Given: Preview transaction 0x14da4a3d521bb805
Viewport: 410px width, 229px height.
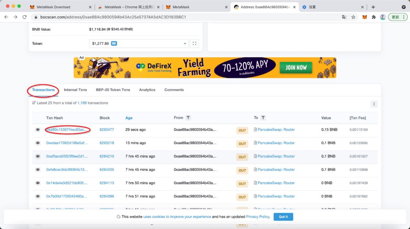Looking at the screenshot, I should (x=38, y=183).
